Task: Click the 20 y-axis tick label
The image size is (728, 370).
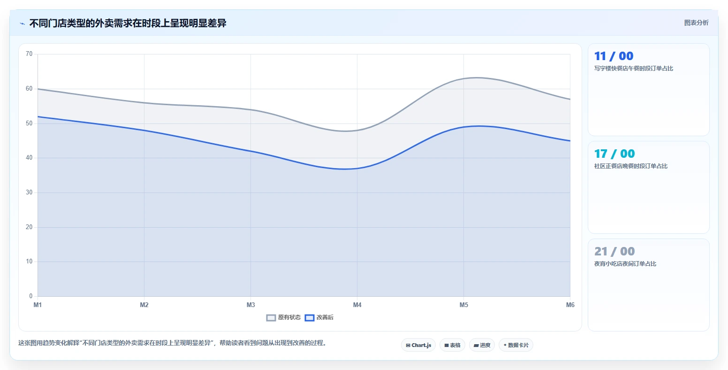Action: coord(29,227)
